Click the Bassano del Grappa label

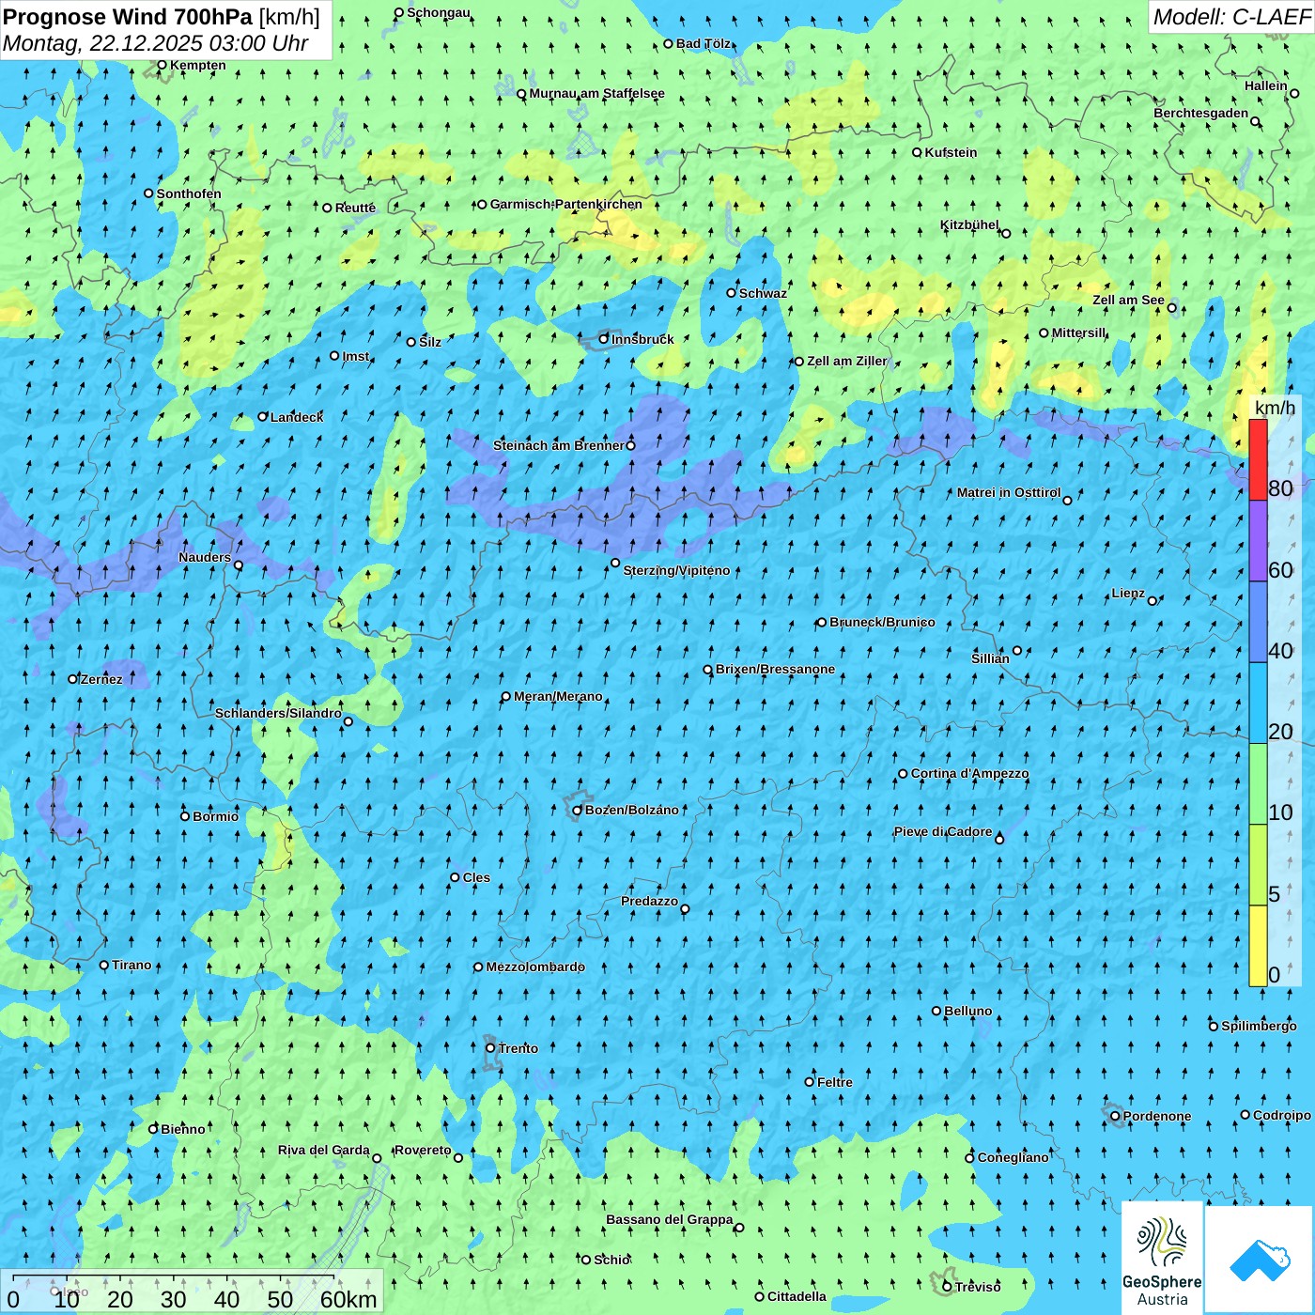(670, 1219)
